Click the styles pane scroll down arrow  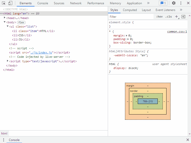click(189, 134)
